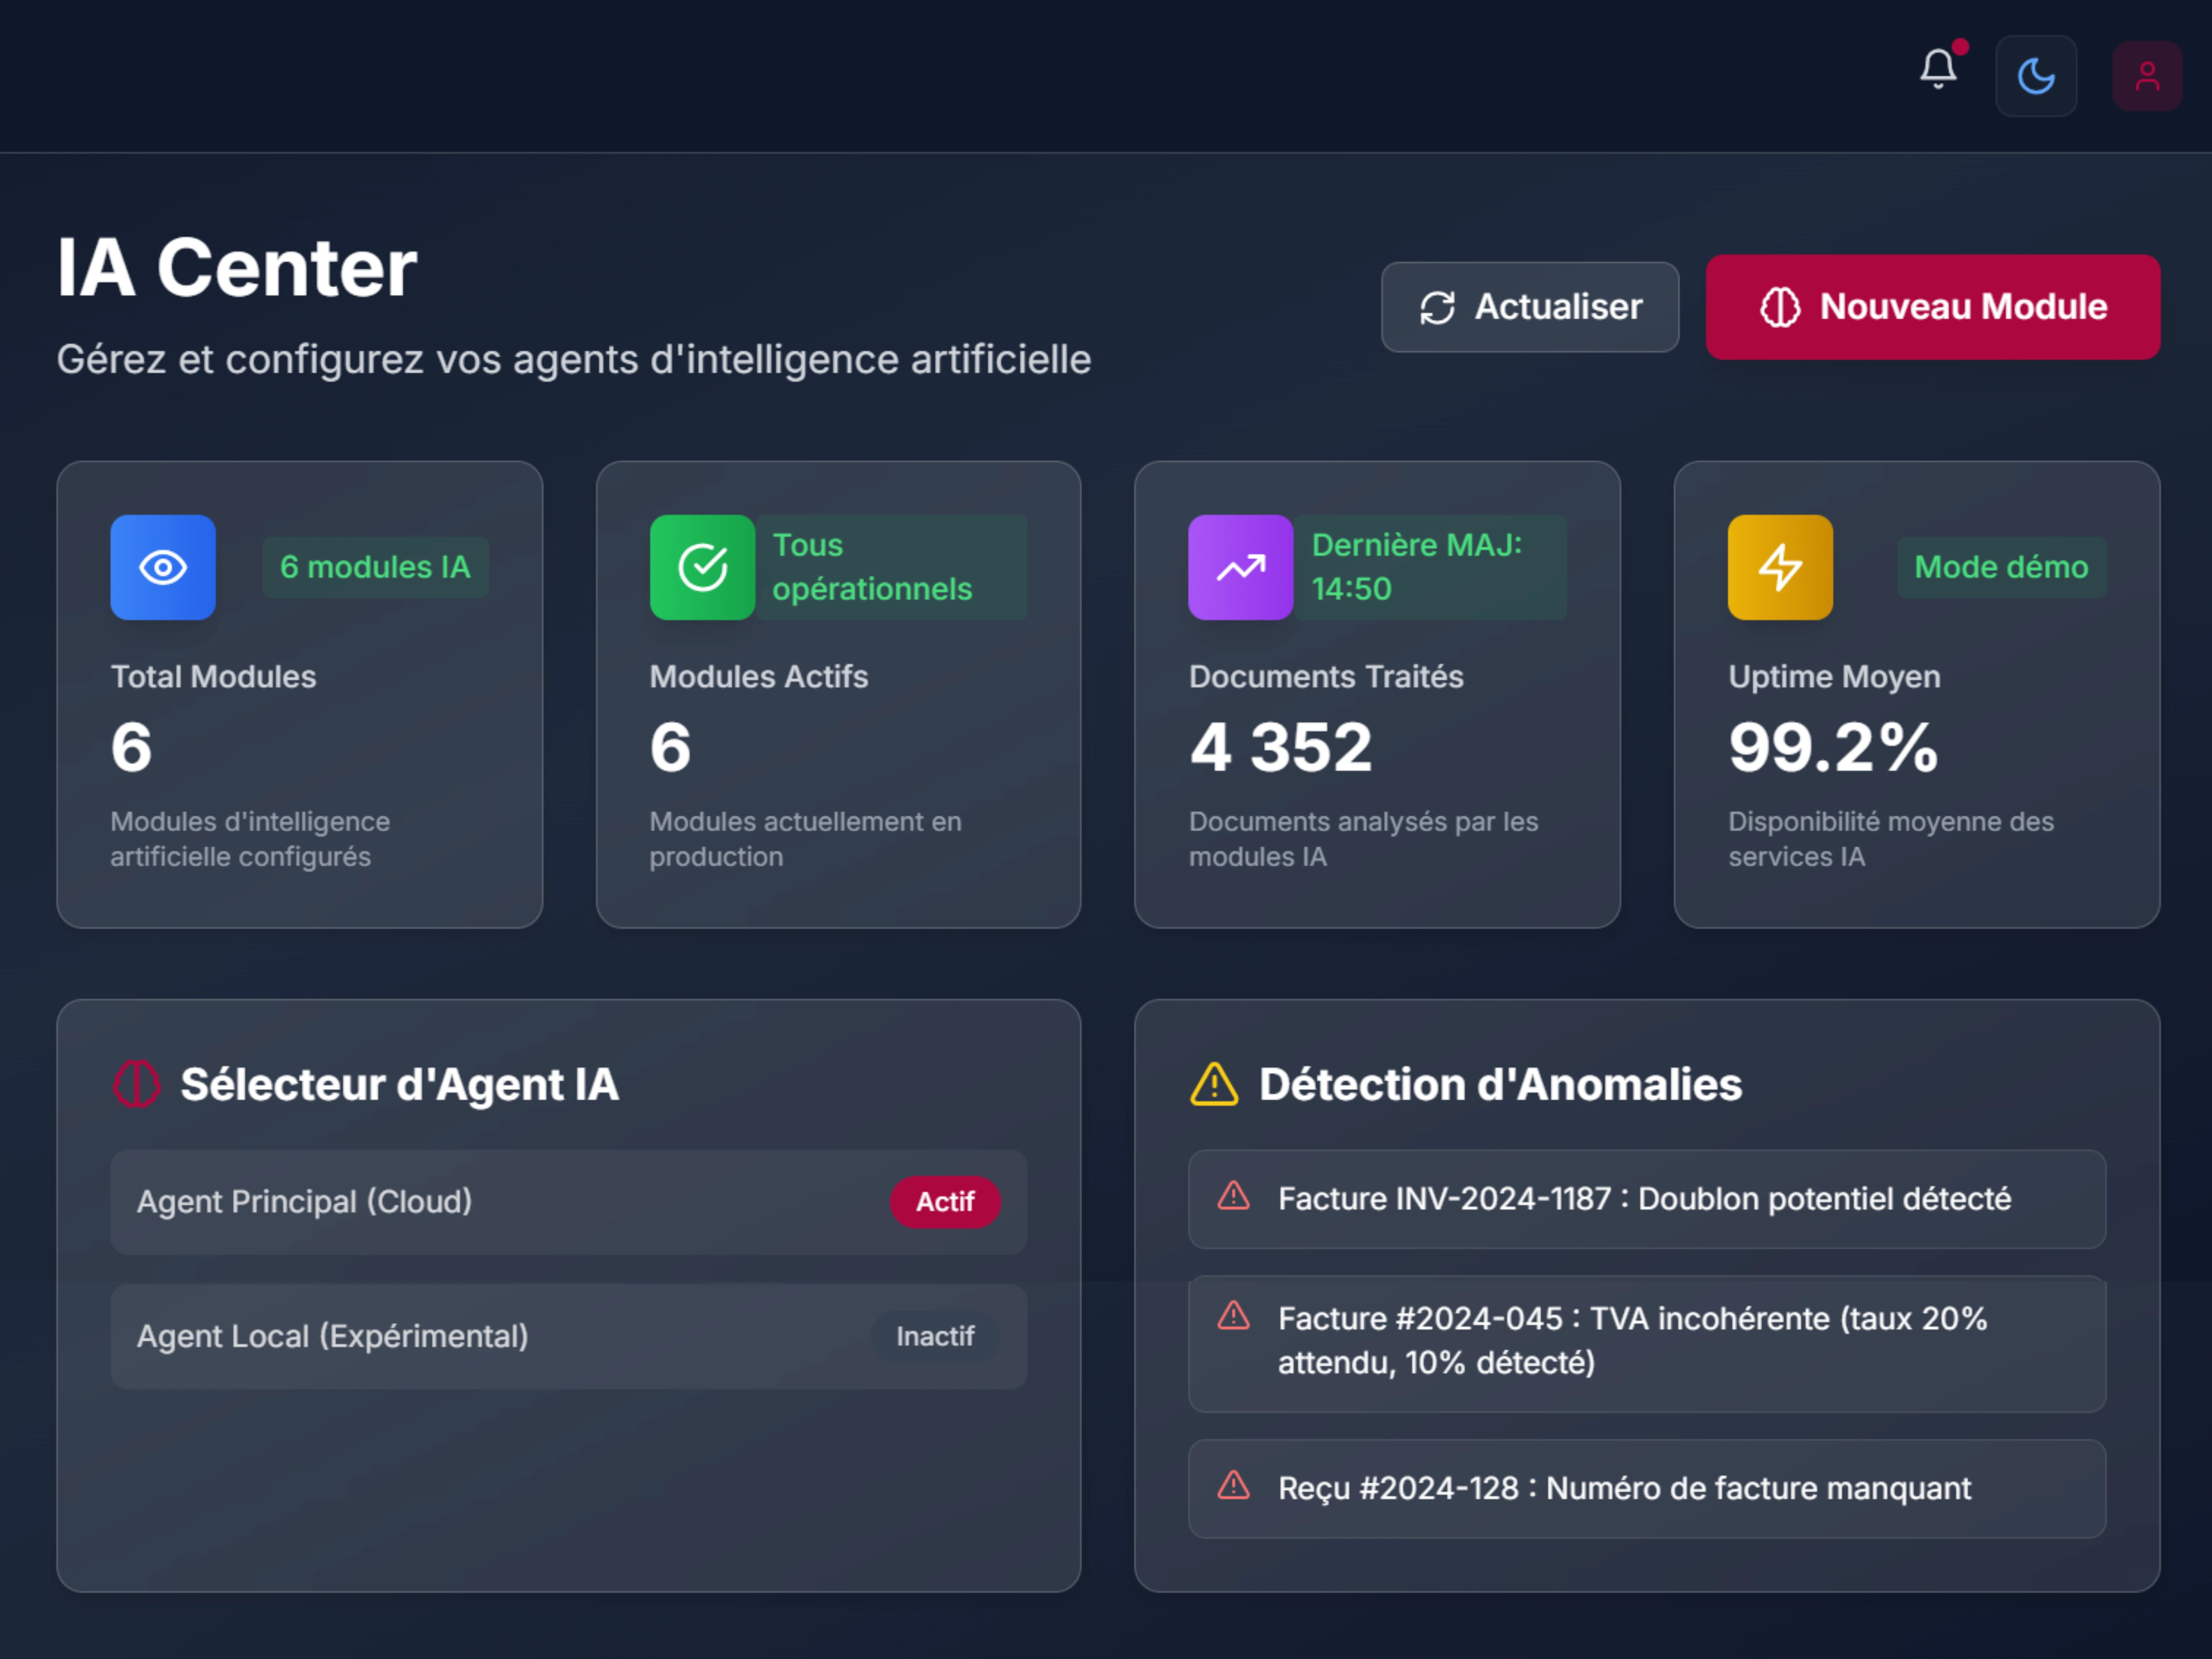This screenshot has width=2212, height=1659.
Task: Select the Agent Principal (Cloud) row
Action: (x=500, y=1201)
